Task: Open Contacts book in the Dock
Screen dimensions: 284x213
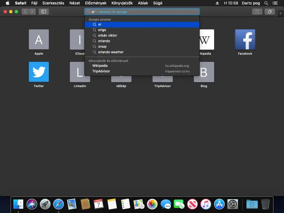Action: 85,204
